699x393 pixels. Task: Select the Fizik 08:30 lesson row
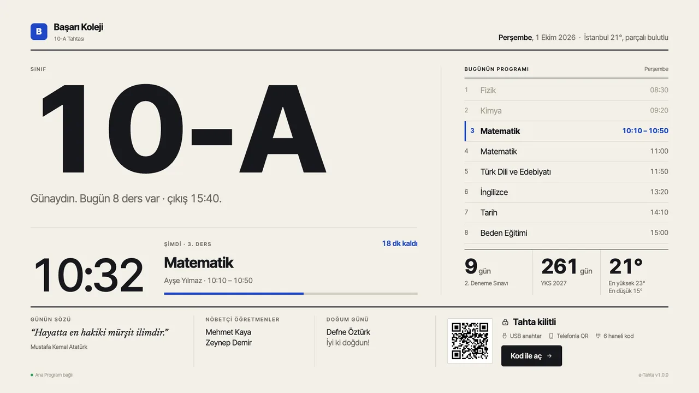(x=566, y=90)
